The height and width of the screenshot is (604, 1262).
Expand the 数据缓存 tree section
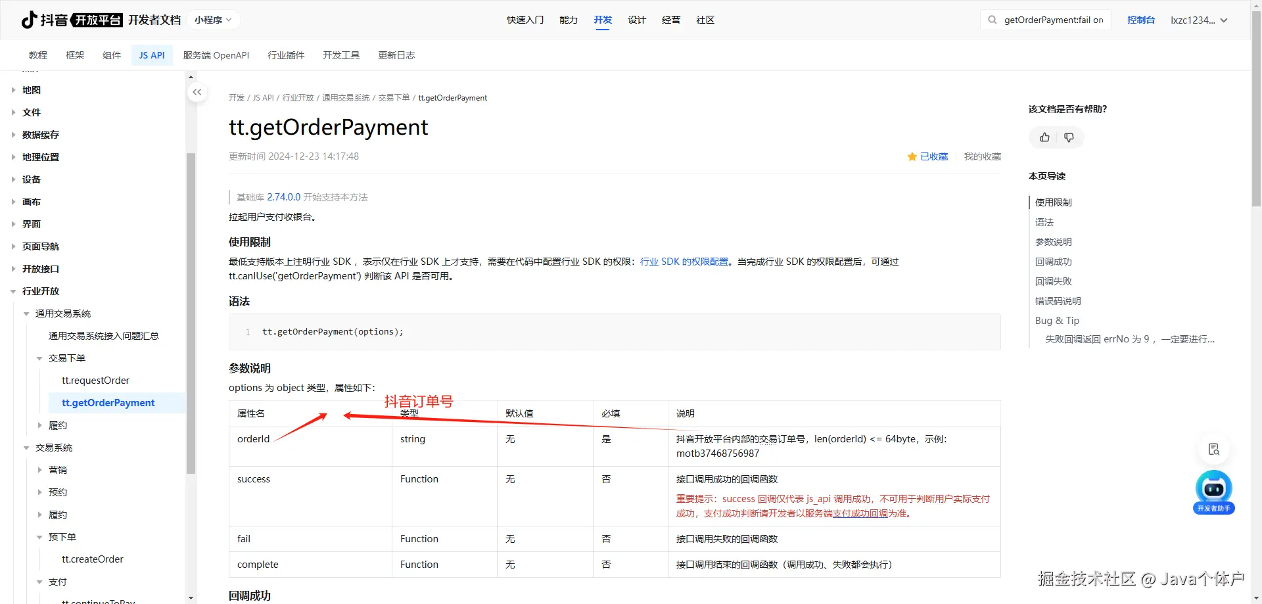point(13,135)
